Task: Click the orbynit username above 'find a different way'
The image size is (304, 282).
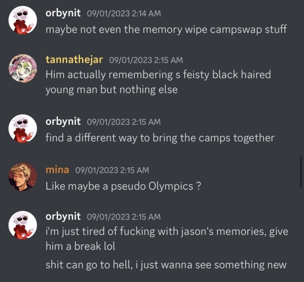Action: tap(63, 122)
